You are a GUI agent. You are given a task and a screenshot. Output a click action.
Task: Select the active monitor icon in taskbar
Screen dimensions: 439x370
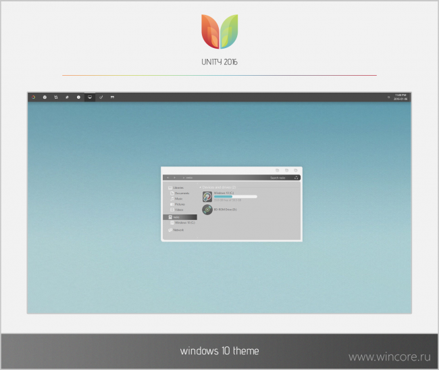coord(90,97)
